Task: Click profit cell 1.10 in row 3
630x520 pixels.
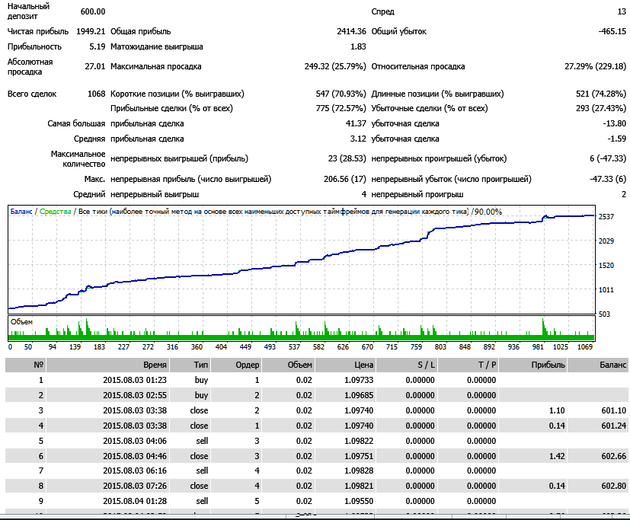Action: click(x=557, y=411)
